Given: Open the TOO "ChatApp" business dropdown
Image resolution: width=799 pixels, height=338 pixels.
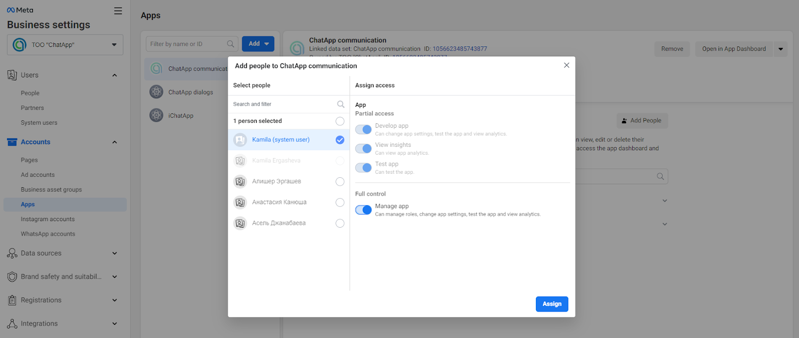Looking at the screenshot, I should [65, 45].
